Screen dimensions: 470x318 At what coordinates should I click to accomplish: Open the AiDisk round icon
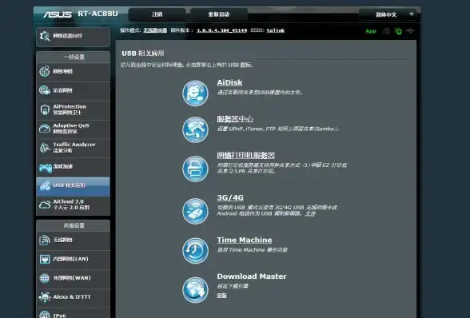click(195, 93)
